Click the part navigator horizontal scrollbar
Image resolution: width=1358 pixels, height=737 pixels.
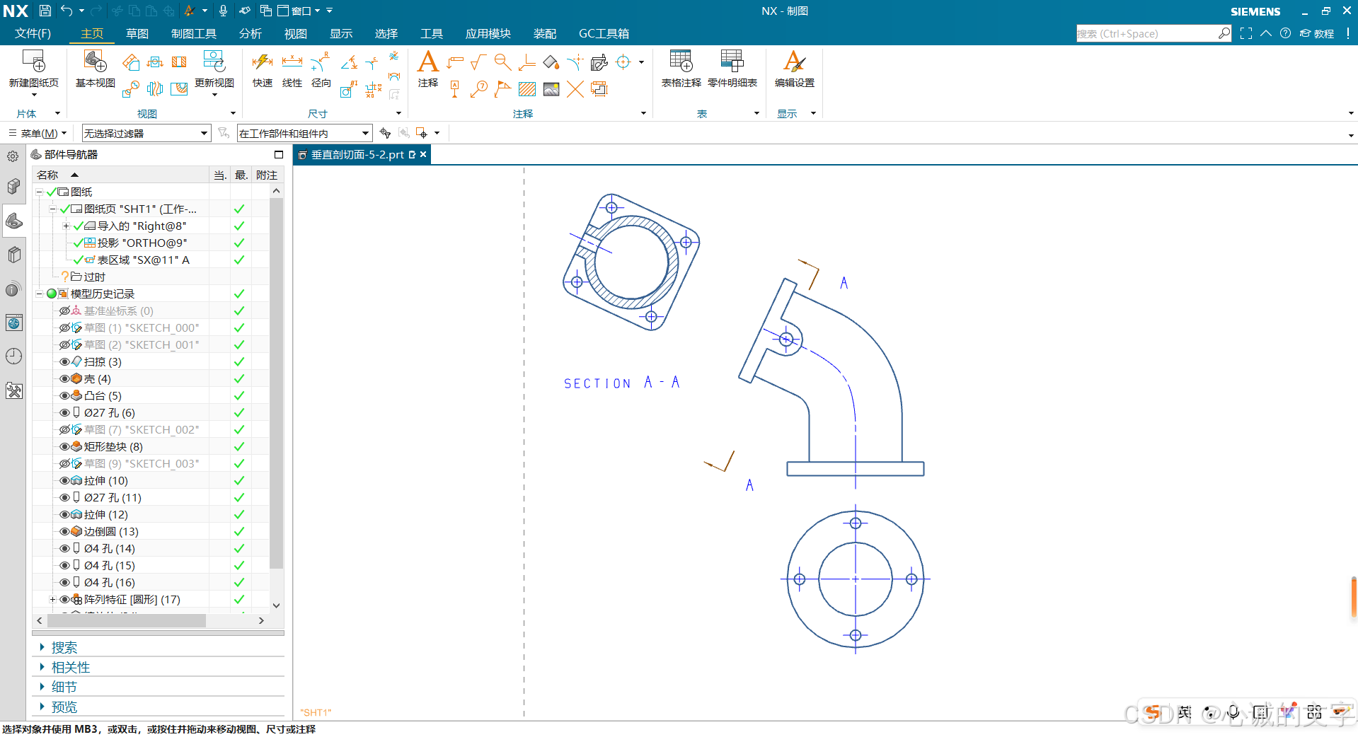pyautogui.click(x=126, y=620)
